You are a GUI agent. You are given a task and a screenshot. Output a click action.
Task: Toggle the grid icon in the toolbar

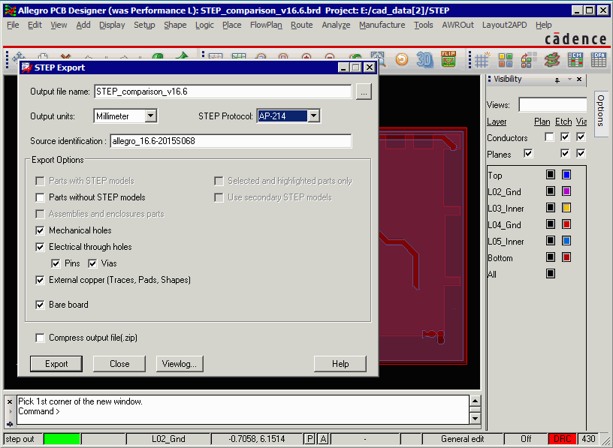point(482,60)
